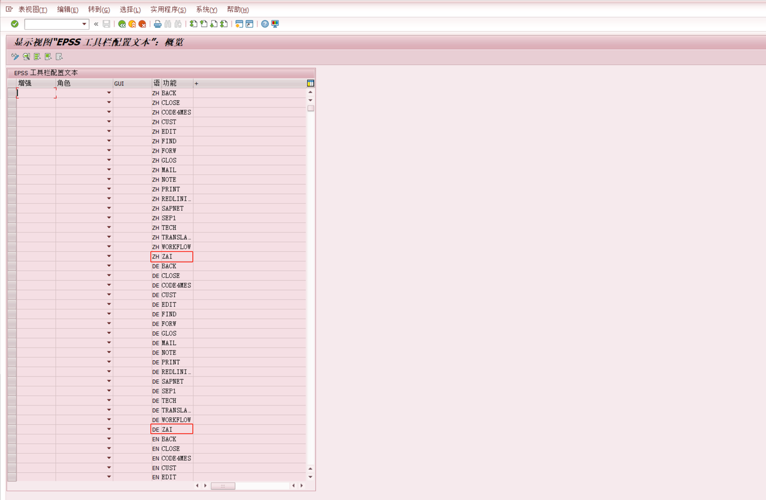Click the DE REDLINI.. function cell
The image size is (766, 500).
tap(177, 372)
